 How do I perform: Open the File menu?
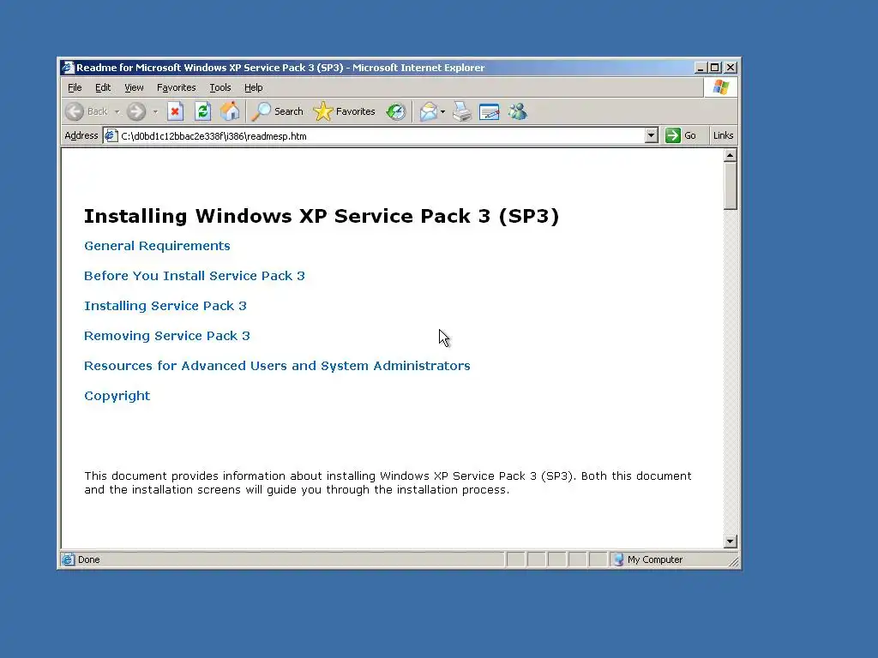tap(75, 88)
